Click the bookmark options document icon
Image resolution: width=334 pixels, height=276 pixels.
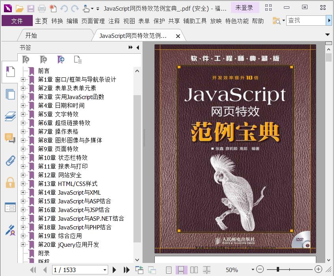78,60
